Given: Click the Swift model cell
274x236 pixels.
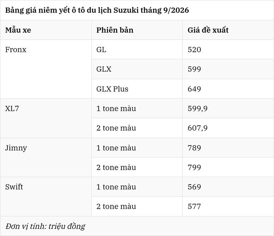Looking at the screenshot, I should tap(46, 197).
